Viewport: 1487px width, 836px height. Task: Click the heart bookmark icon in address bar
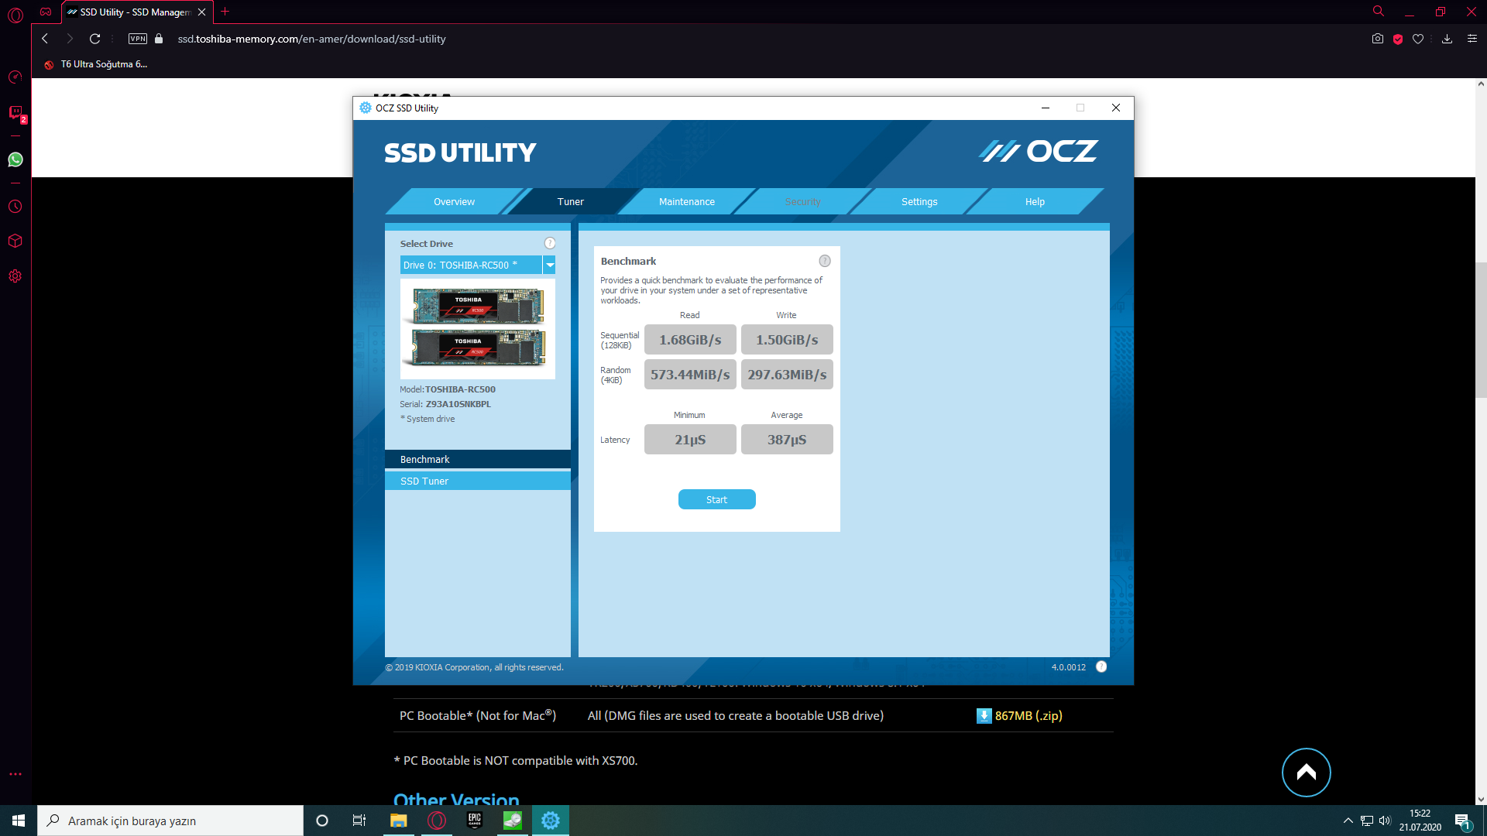tap(1418, 39)
